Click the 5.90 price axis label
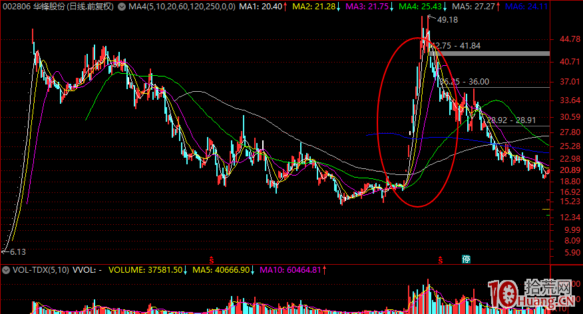 (572, 253)
